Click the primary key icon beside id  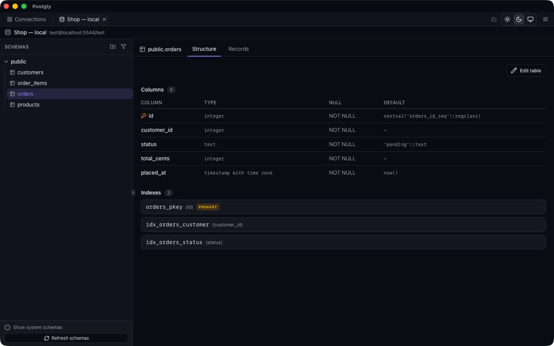tap(143, 116)
